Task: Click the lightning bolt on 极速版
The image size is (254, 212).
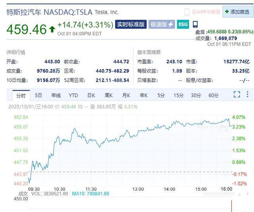Action: [x=171, y=25]
